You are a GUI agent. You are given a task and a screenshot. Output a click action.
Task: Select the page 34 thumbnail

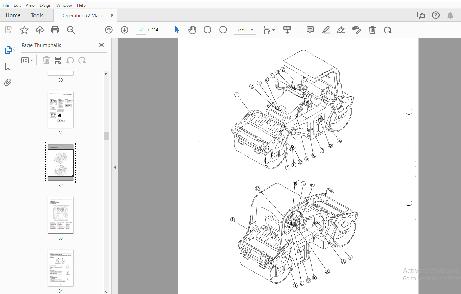coord(61,268)
